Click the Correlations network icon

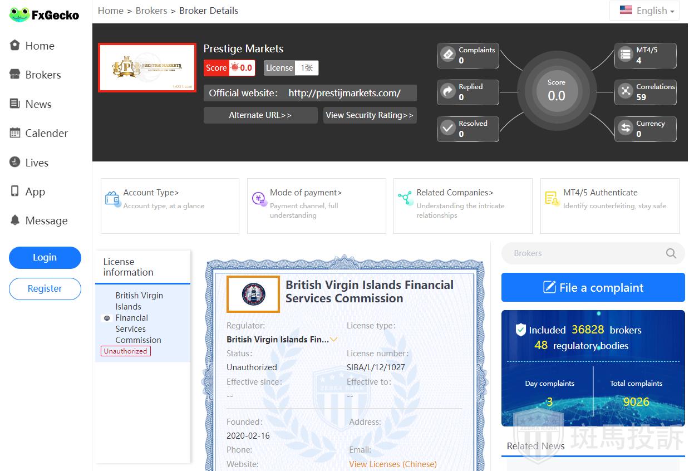click(x=626, y=91)
